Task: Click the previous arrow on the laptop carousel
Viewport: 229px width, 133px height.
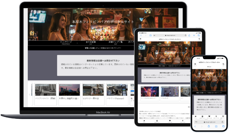Action: click(30, 95)
